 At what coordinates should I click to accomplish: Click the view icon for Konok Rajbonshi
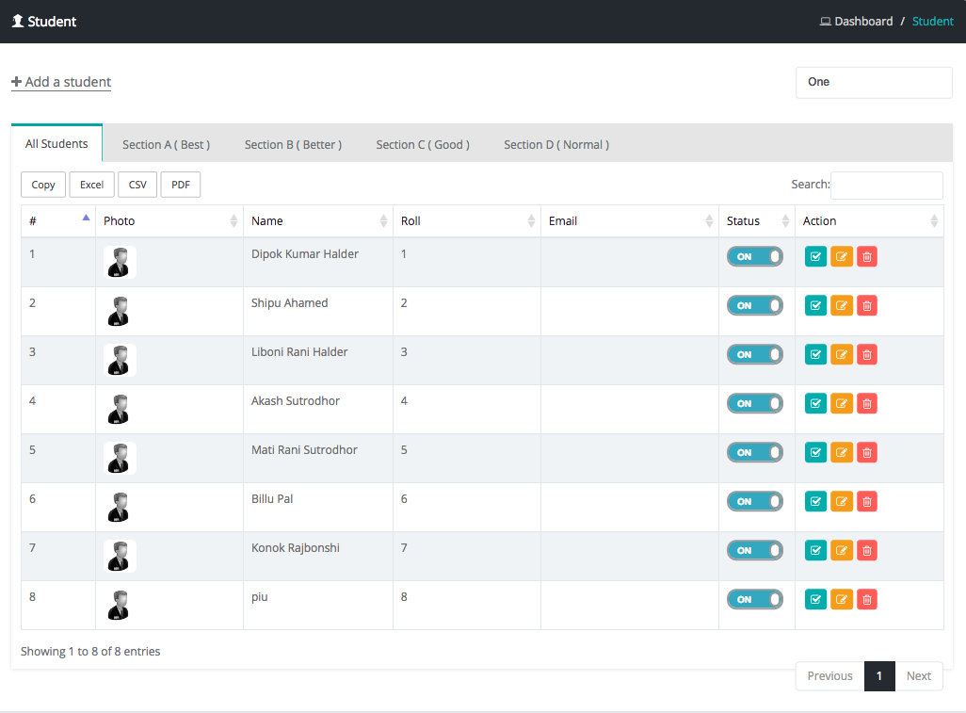[815, 550]
